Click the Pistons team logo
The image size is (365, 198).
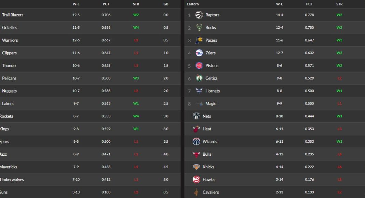tap(199, 66)
